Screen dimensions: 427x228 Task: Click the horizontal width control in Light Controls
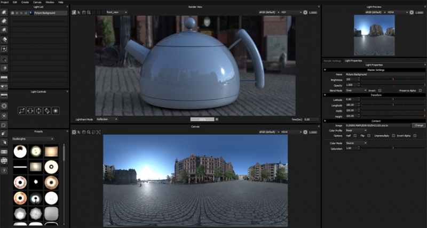click(x=30, y=111)
